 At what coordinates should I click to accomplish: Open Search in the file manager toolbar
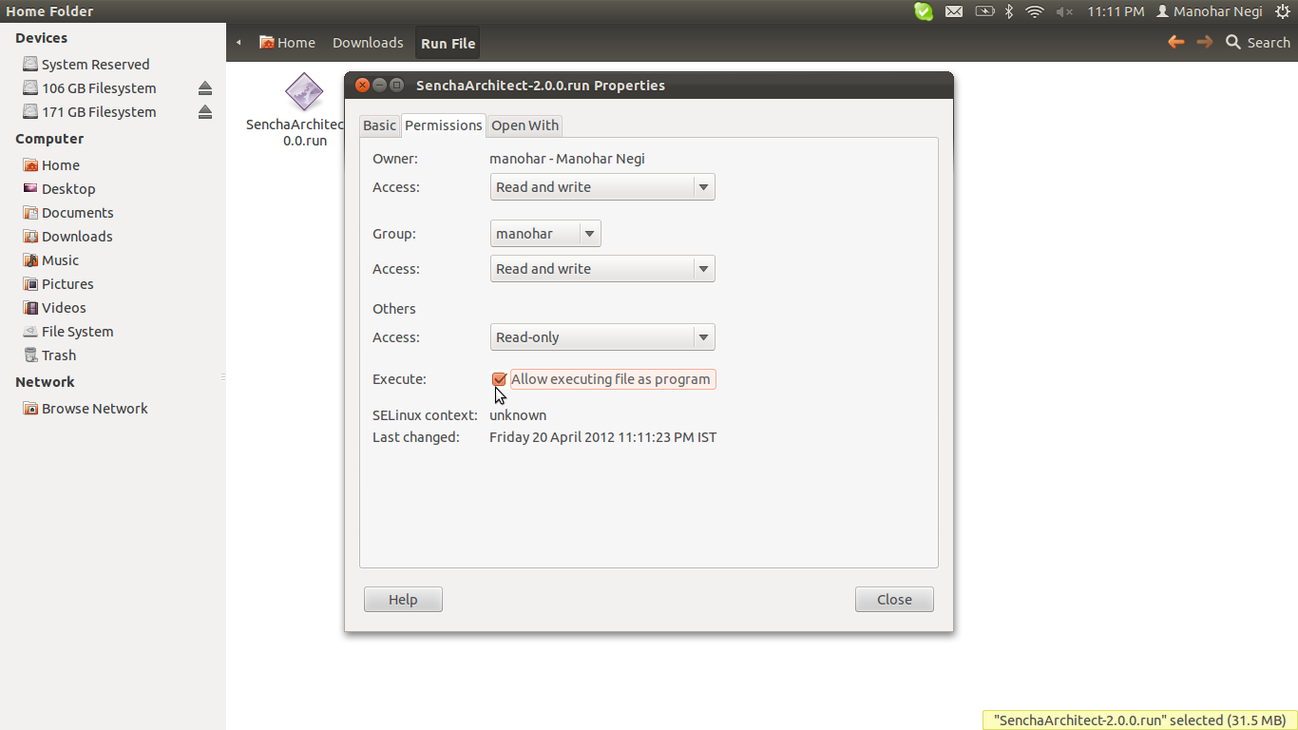click(x=1258, y=42)
